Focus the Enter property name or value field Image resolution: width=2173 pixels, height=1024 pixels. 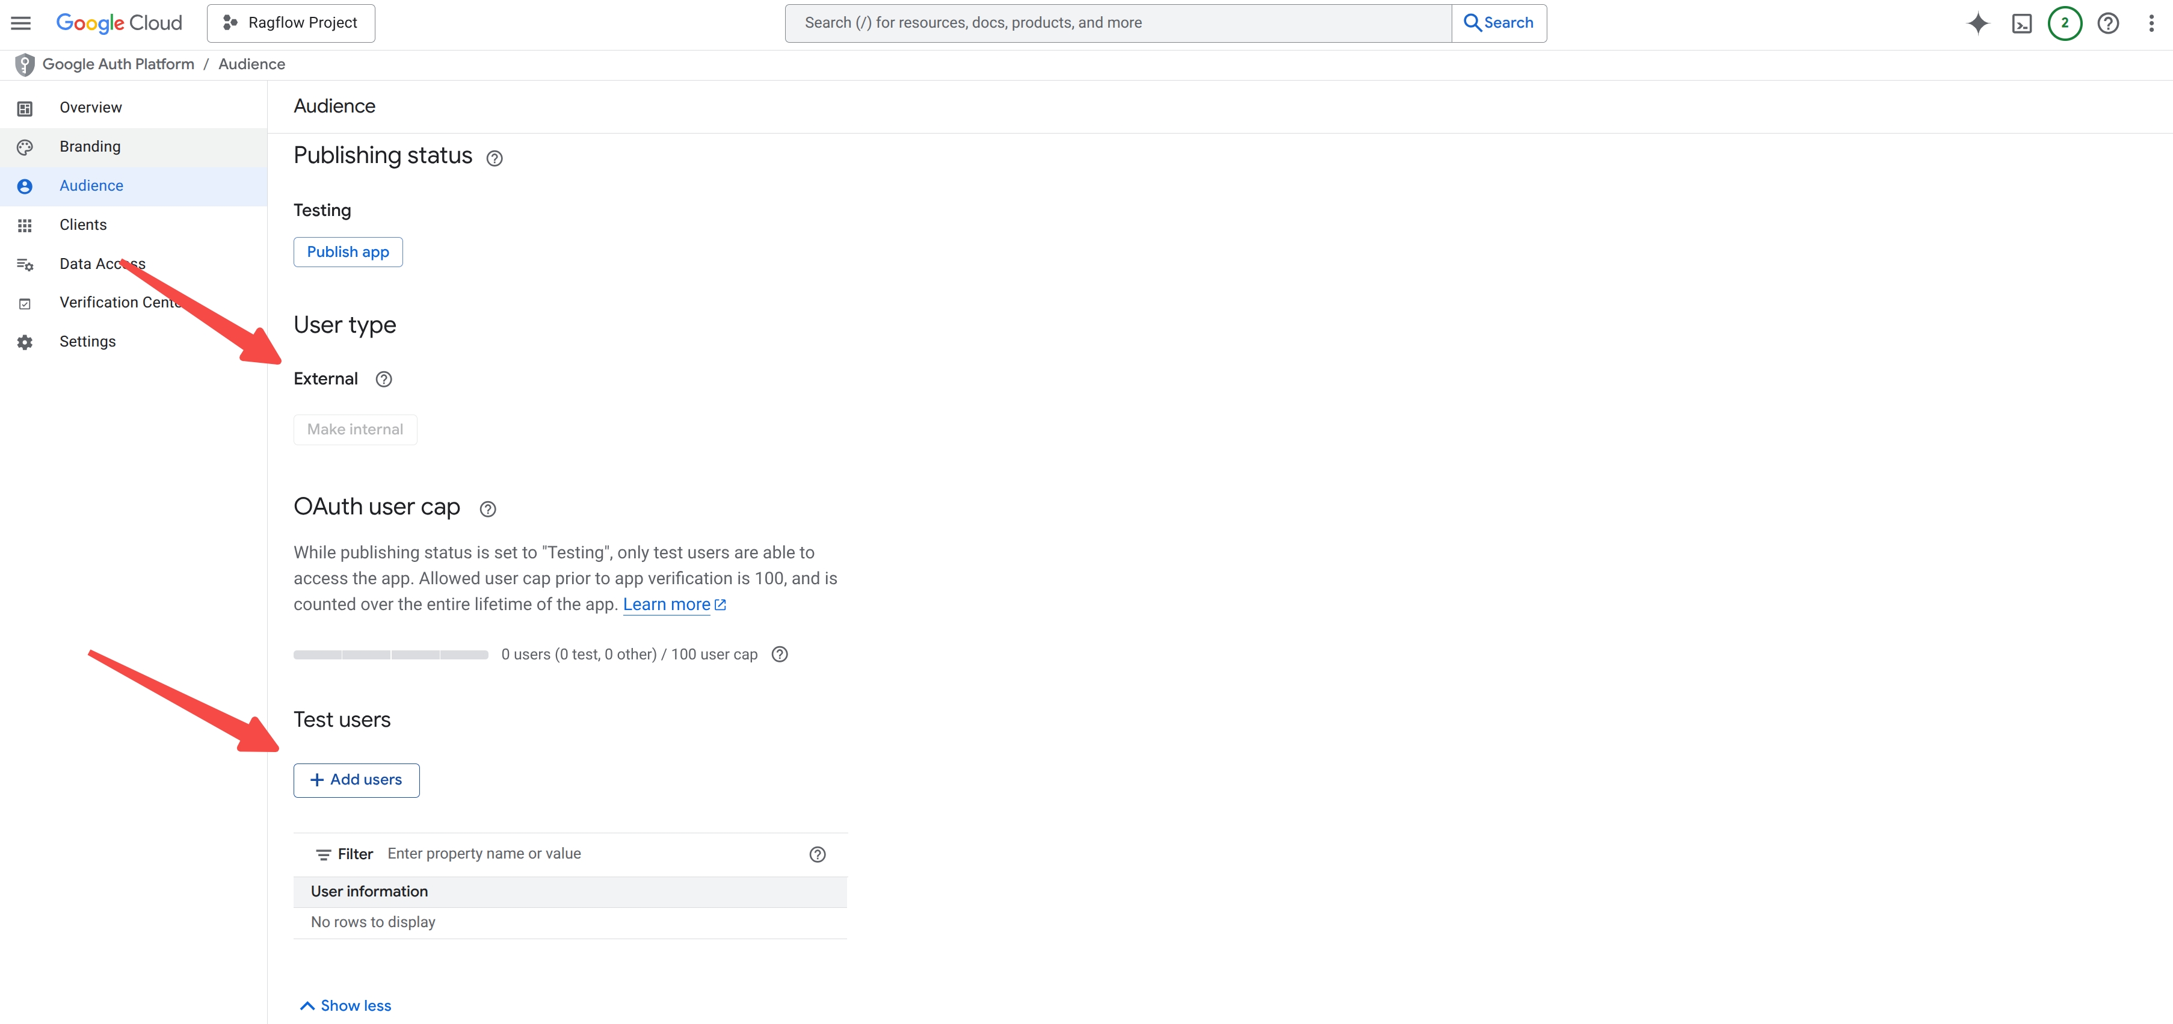[591, 854]
